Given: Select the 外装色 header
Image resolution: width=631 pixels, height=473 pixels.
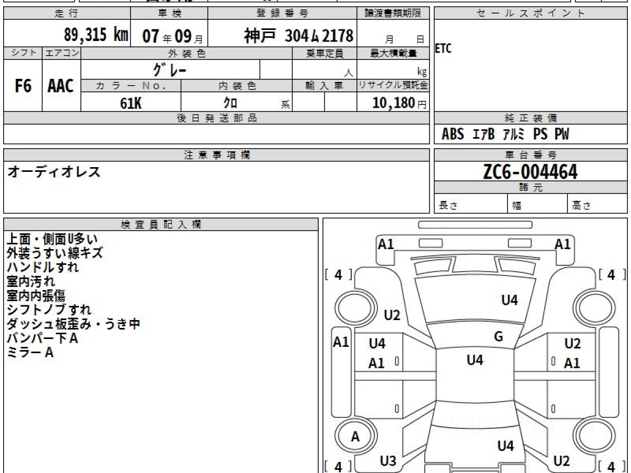Looking at the screenshot, I should coord(187,53).
